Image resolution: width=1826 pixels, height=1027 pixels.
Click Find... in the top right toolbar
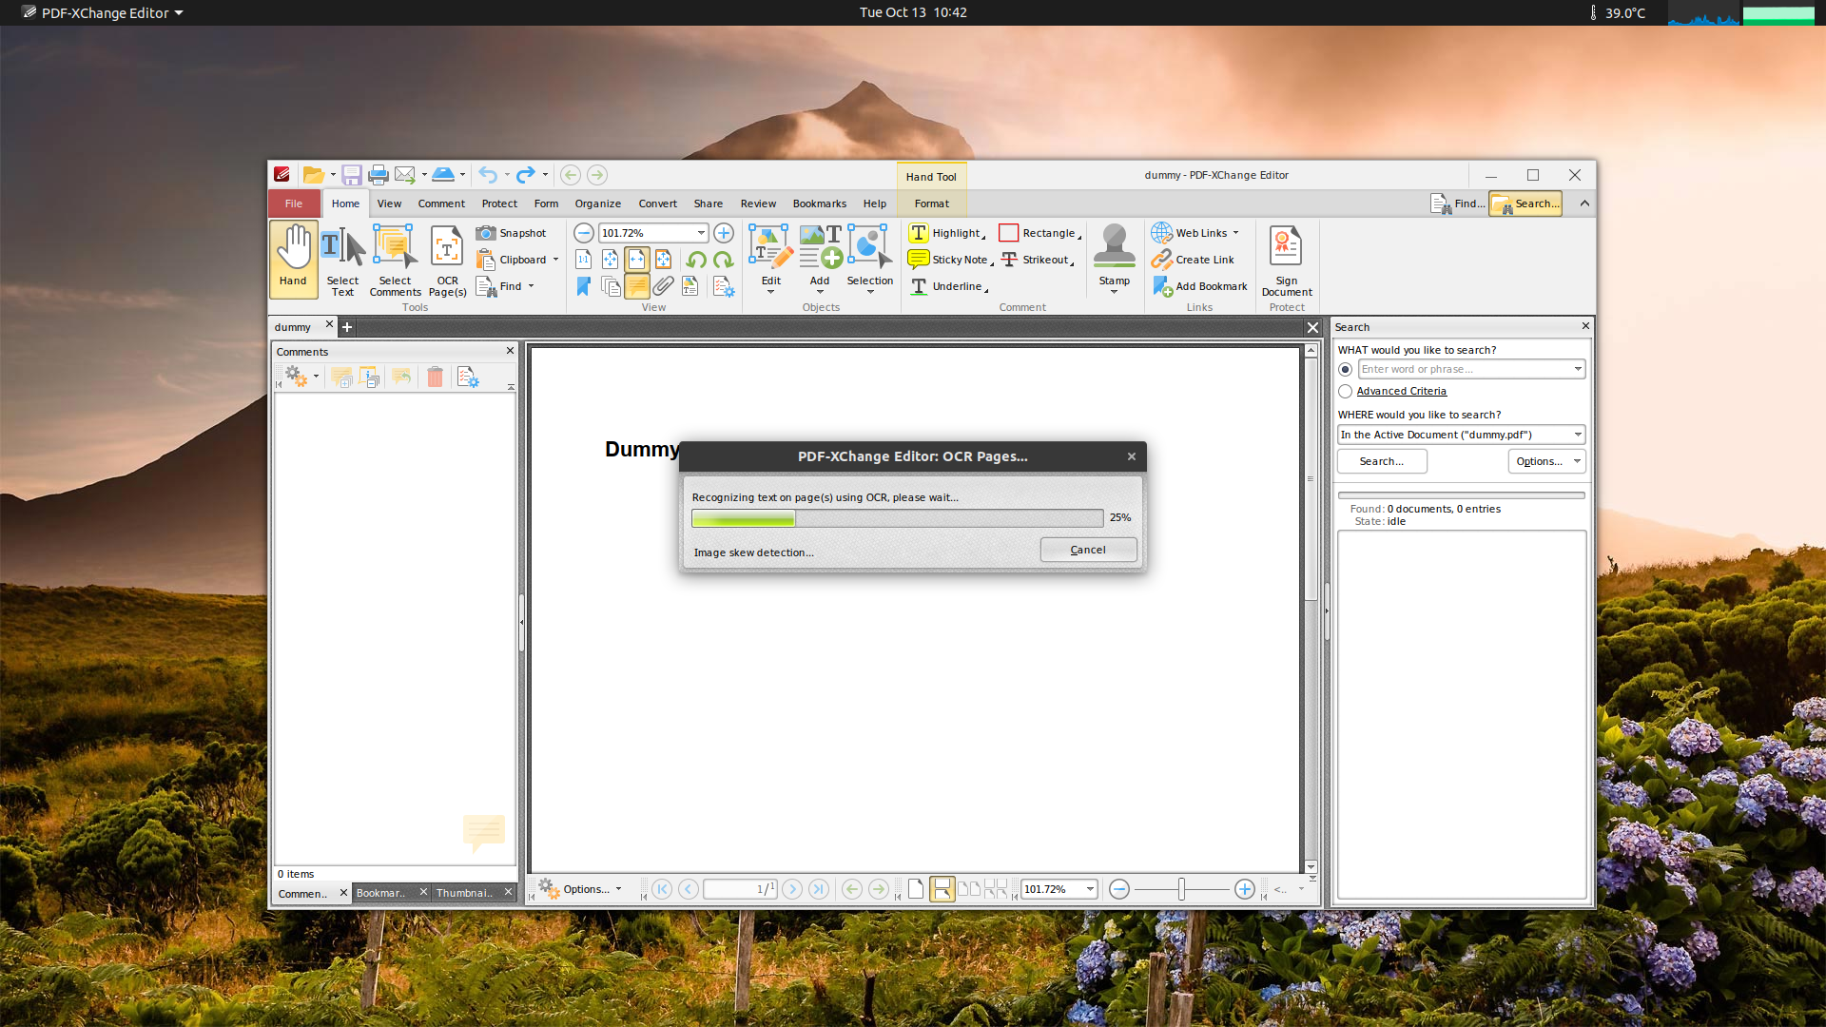[1458, 203]
